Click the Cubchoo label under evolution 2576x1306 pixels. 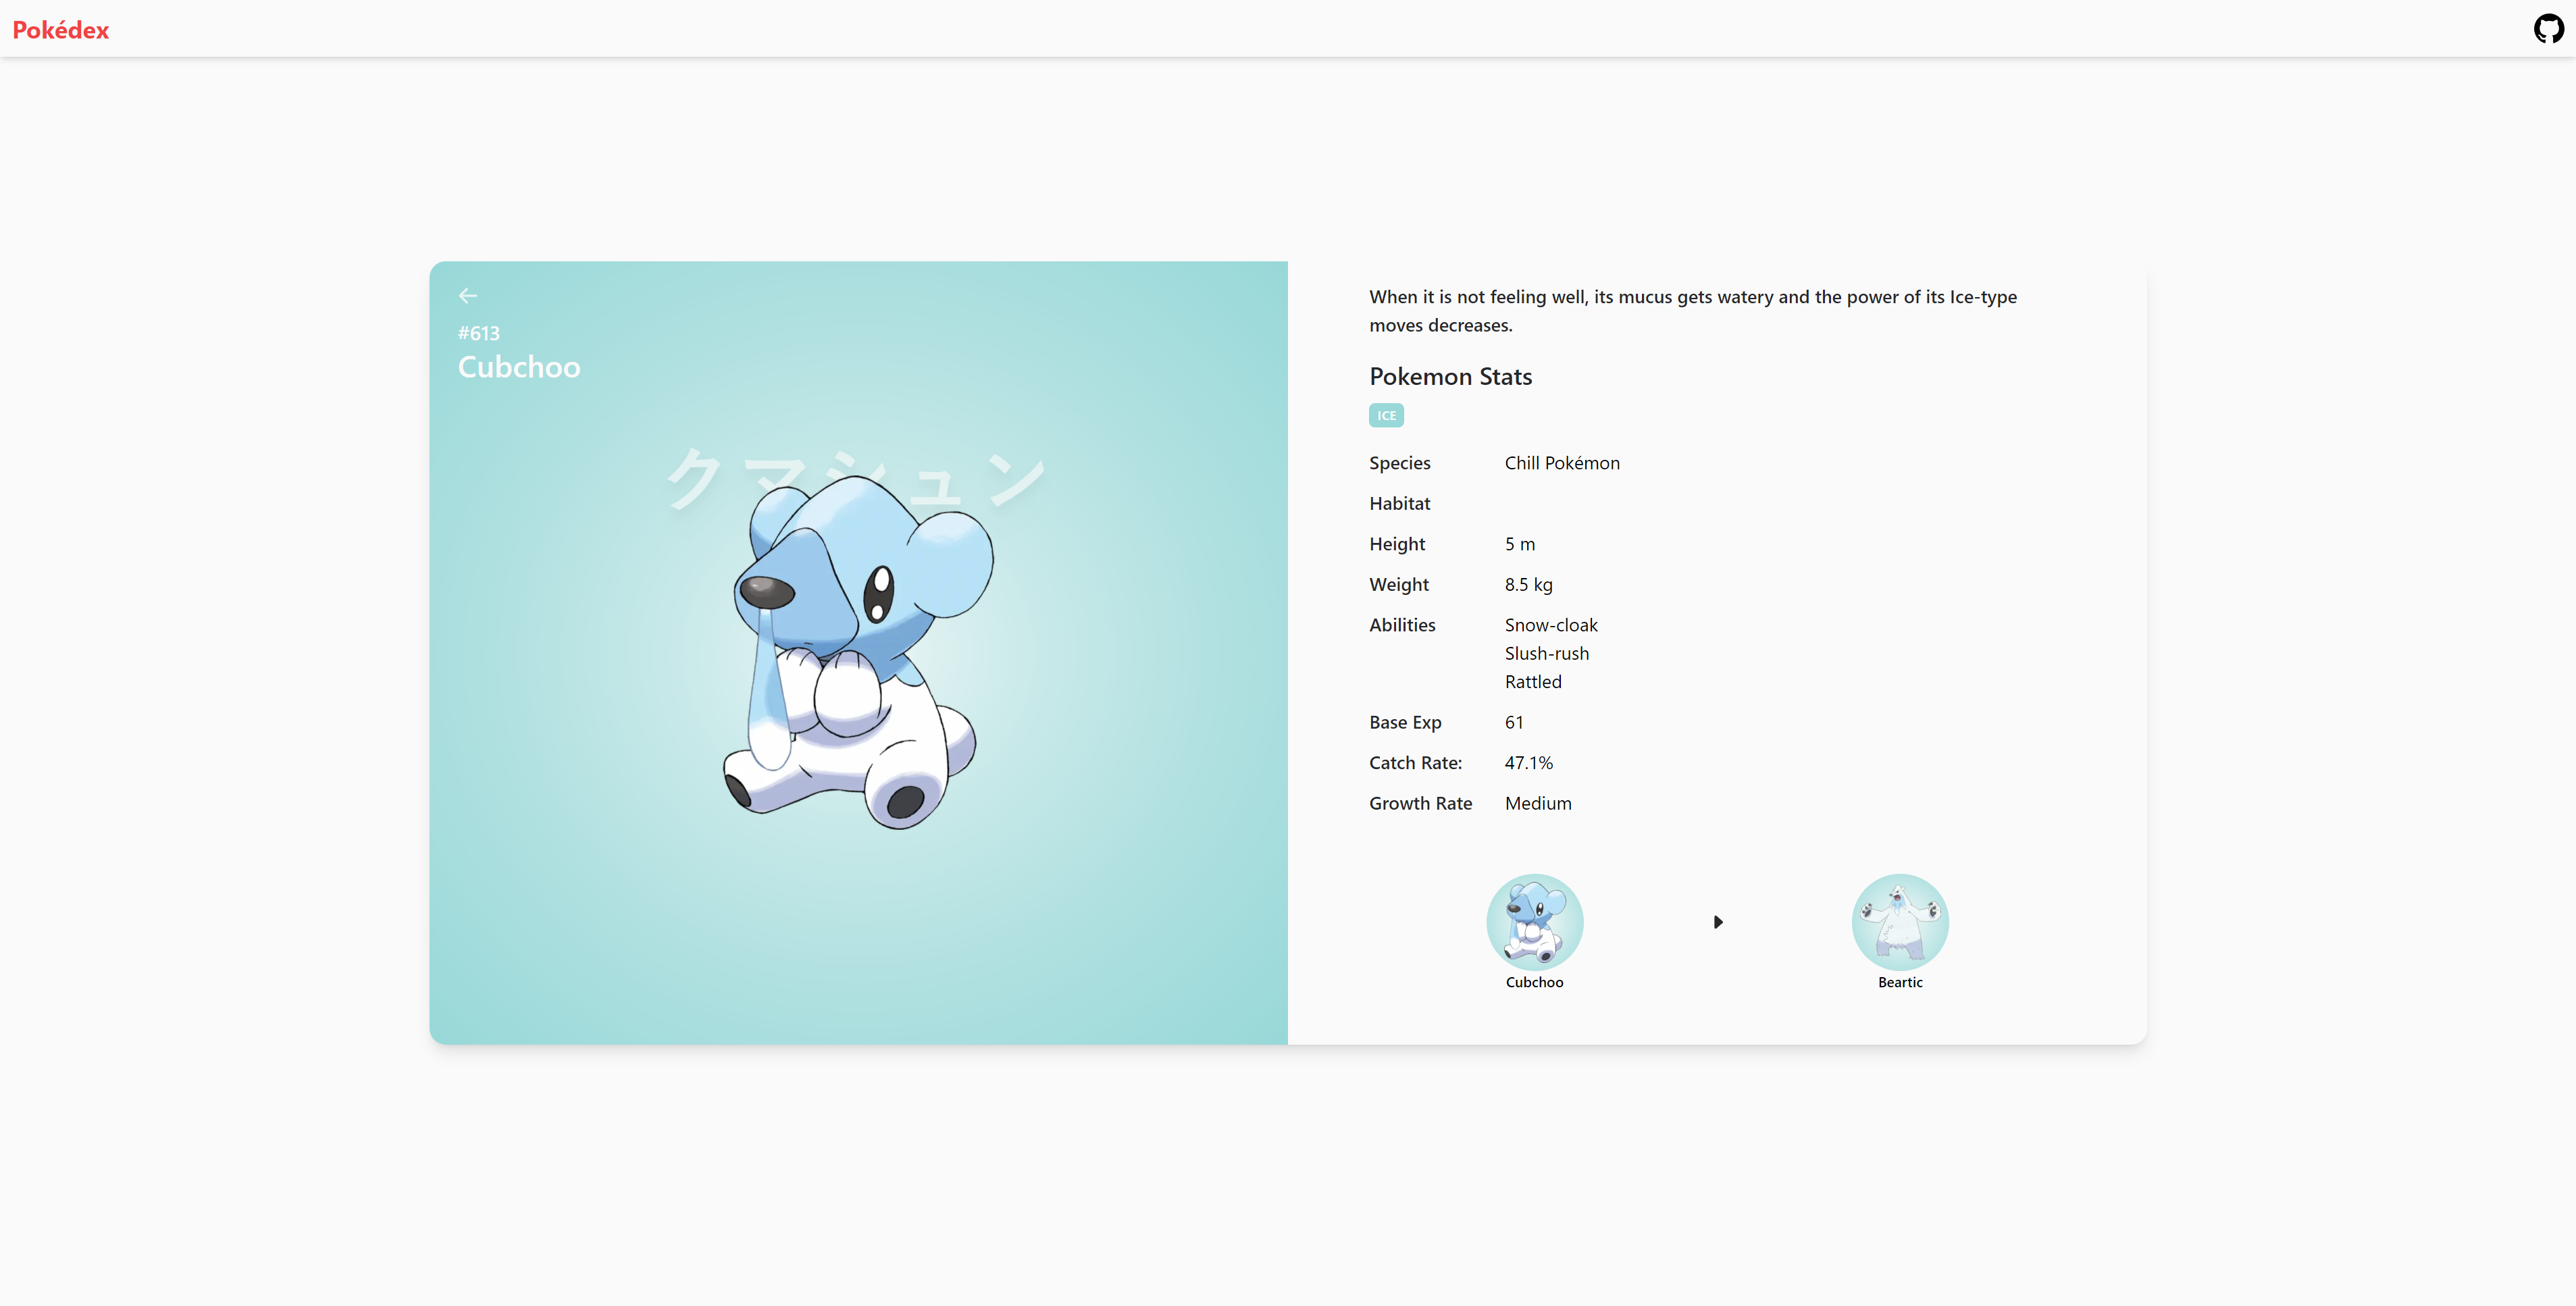[x=1534, y=982]
